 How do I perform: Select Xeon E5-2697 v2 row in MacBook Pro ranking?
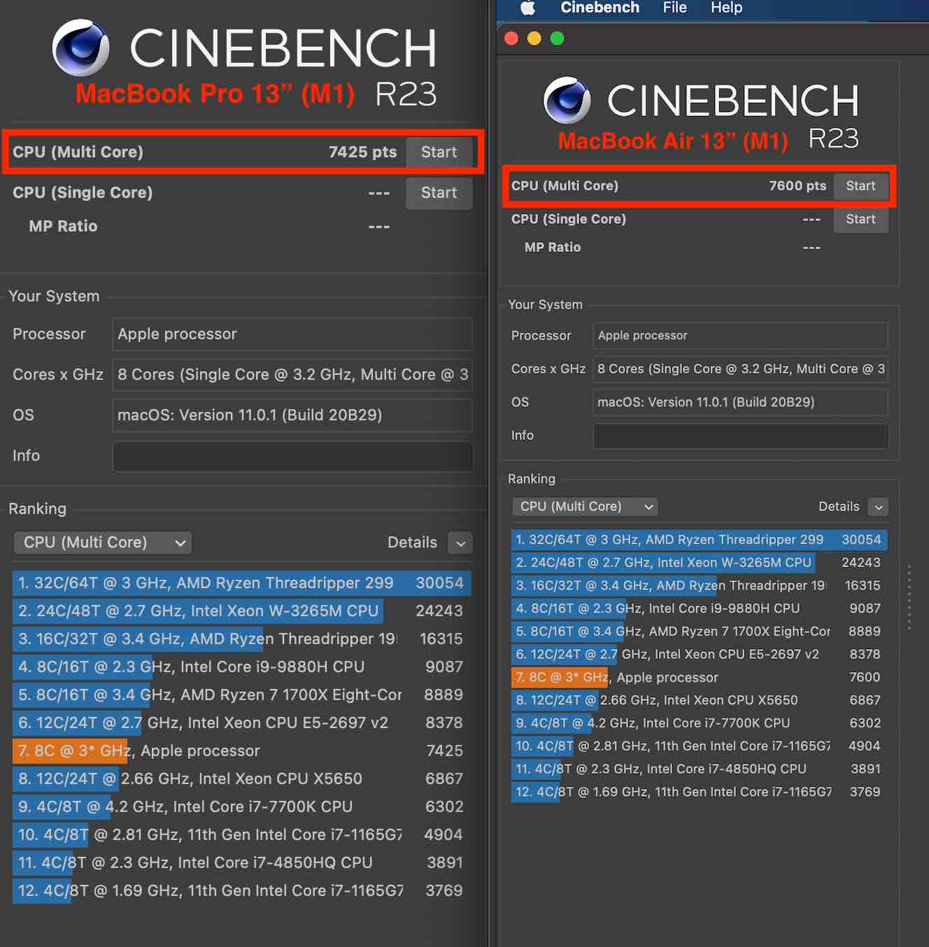click(242, 723)
